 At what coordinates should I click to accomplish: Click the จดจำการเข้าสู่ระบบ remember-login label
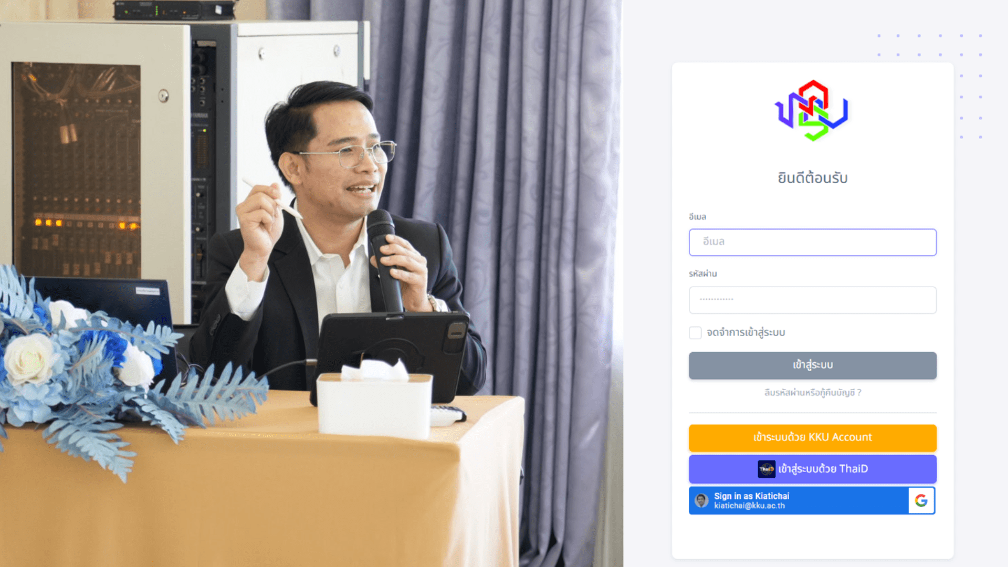(x=745, y=332)
